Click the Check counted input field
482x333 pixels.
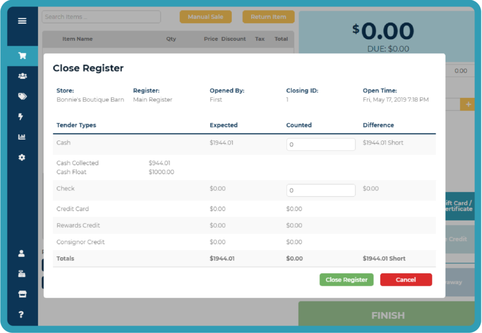(x=321, y=190)
